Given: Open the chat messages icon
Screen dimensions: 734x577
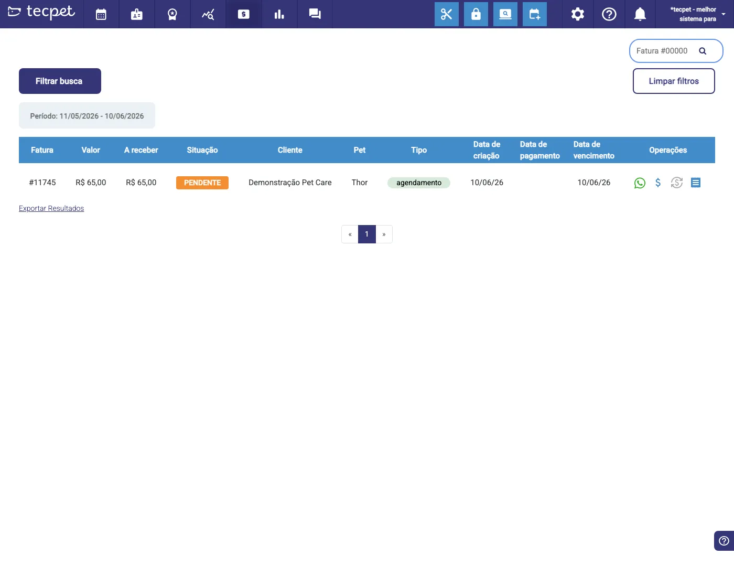Looking at the screenshot, I should coord(315,14).
